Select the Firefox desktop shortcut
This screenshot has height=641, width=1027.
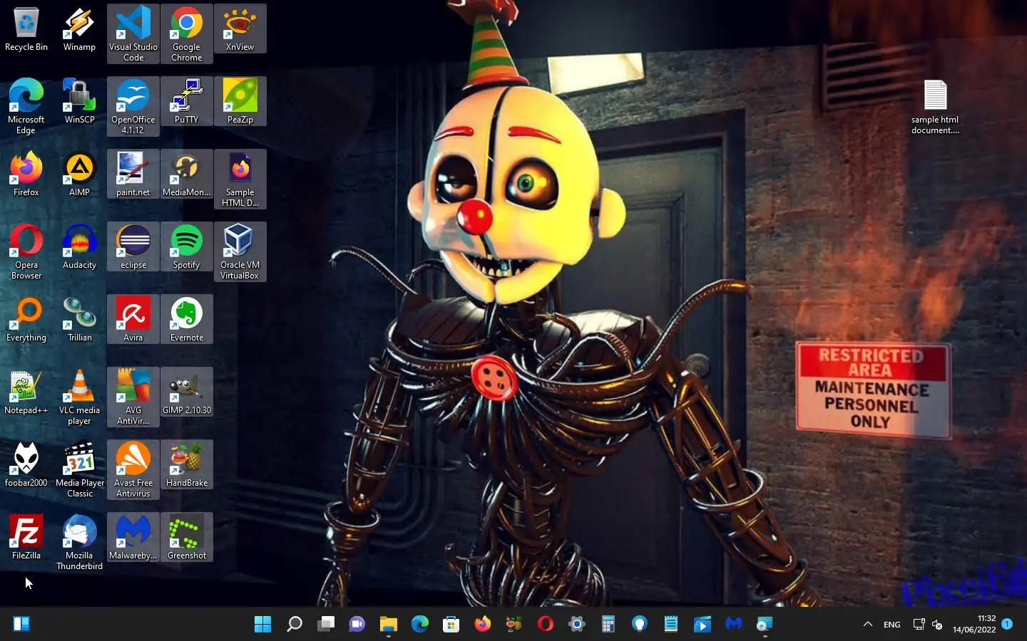click(x=26, y=174)
